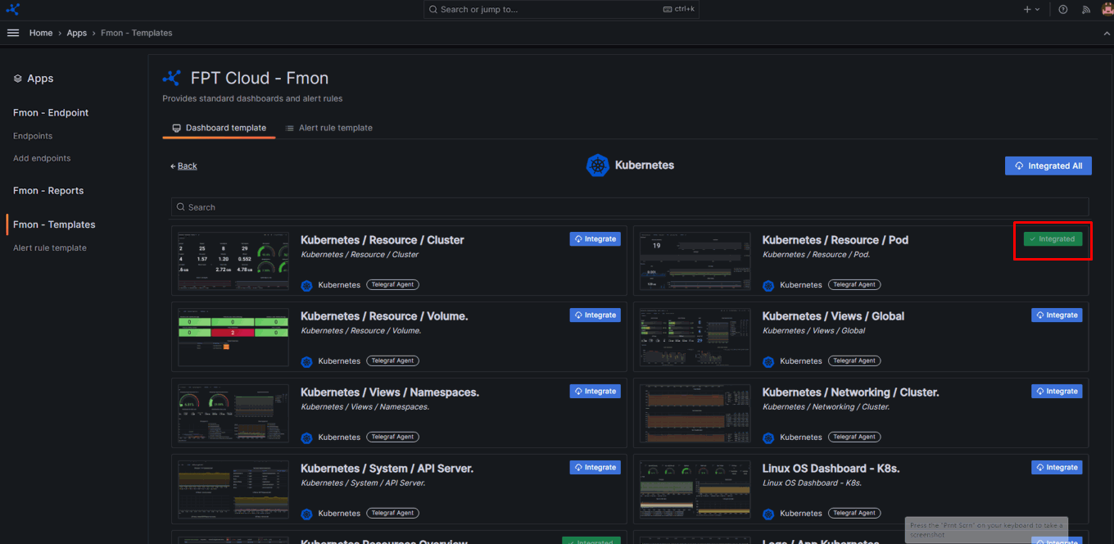Click Kubernetes icon on the Linux OS Dashboard card

(768, 514)
